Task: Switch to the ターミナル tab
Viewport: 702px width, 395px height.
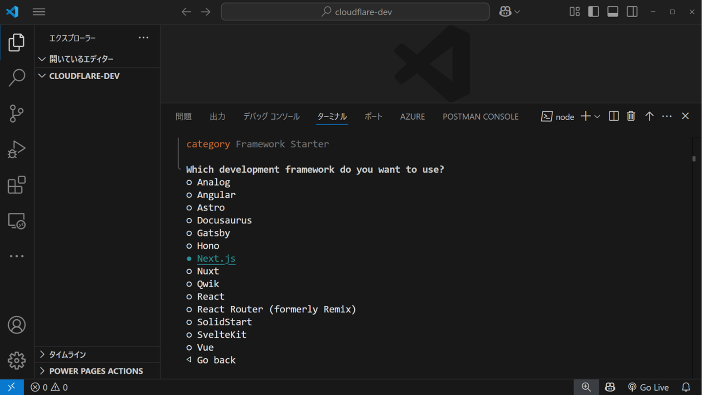Action: click(x=332, y=117)
